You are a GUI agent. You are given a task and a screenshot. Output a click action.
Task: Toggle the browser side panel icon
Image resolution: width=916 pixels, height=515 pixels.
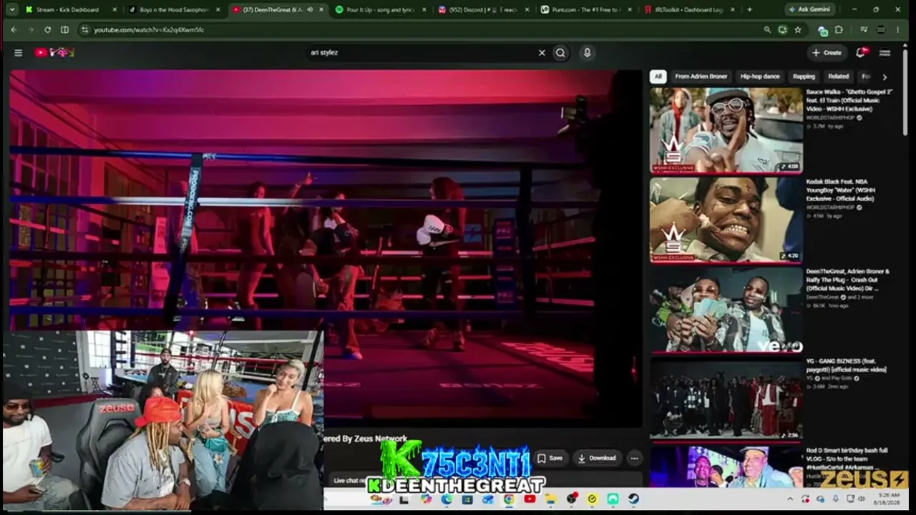point(64,29)
